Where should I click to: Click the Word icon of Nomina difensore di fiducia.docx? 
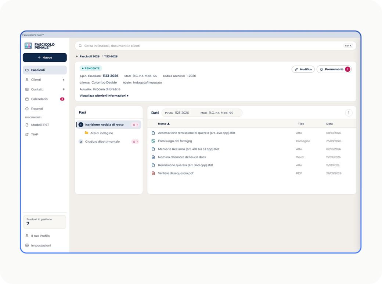(x=153, y=157)
